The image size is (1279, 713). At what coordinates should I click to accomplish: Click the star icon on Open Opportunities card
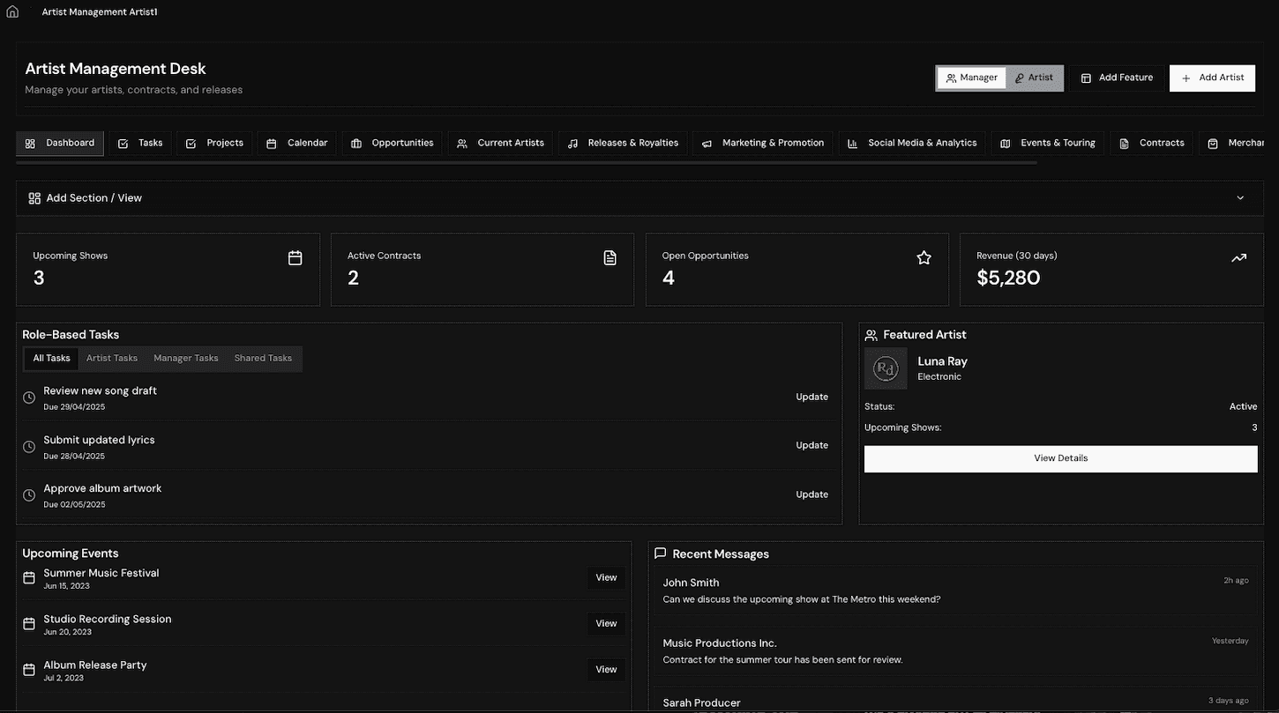[x=924, y=258]
